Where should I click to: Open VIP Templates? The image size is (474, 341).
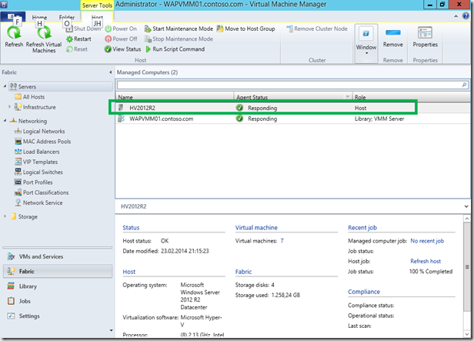(x=36, y=162)
